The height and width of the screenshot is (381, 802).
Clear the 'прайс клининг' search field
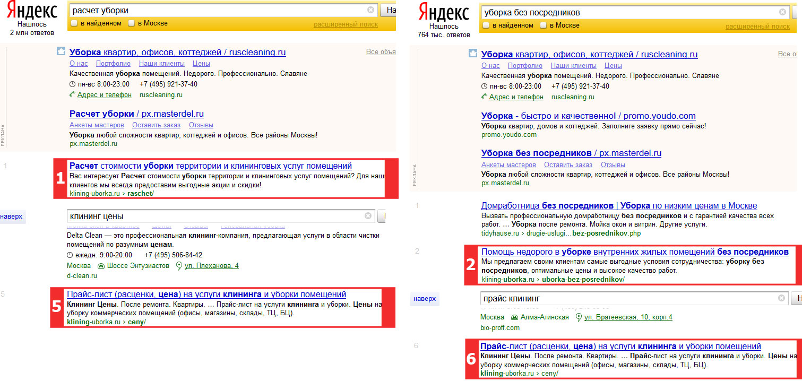[781, 298]
